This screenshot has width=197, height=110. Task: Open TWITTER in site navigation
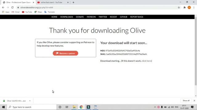point(103,17)
